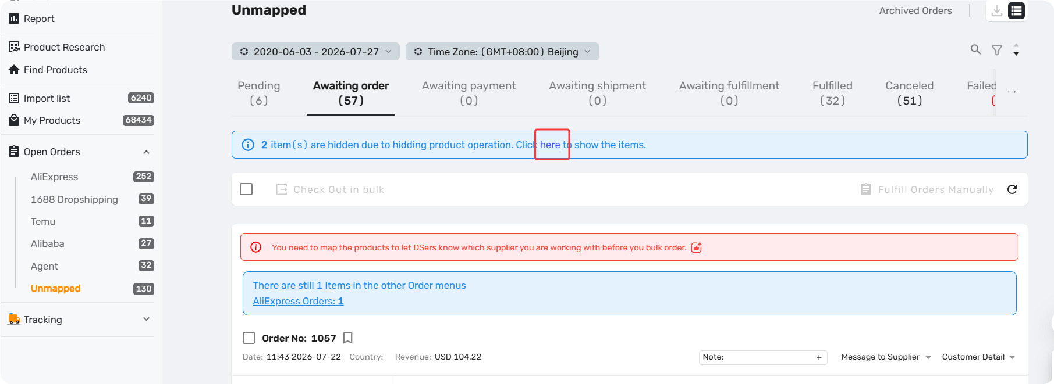Tick the select-all orders checkbox
The height and width of the screenshot is (384, 1054).
[x=246, y=189]
